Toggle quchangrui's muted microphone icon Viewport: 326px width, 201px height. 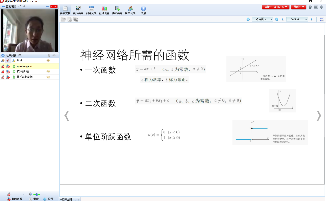[x=3, y=66]
